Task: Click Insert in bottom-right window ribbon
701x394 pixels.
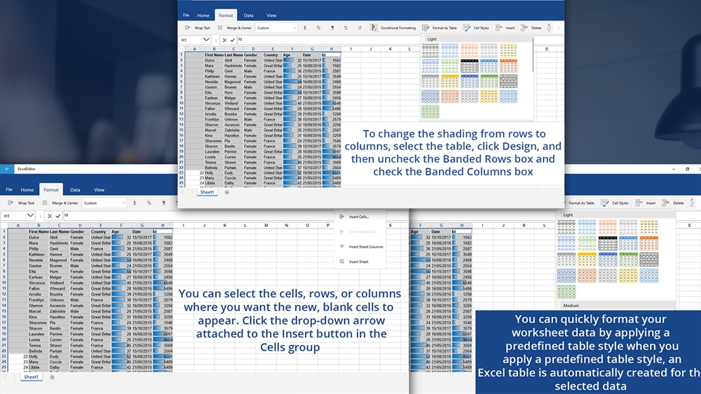Action: pyautogui.click(x=645, y=203)
